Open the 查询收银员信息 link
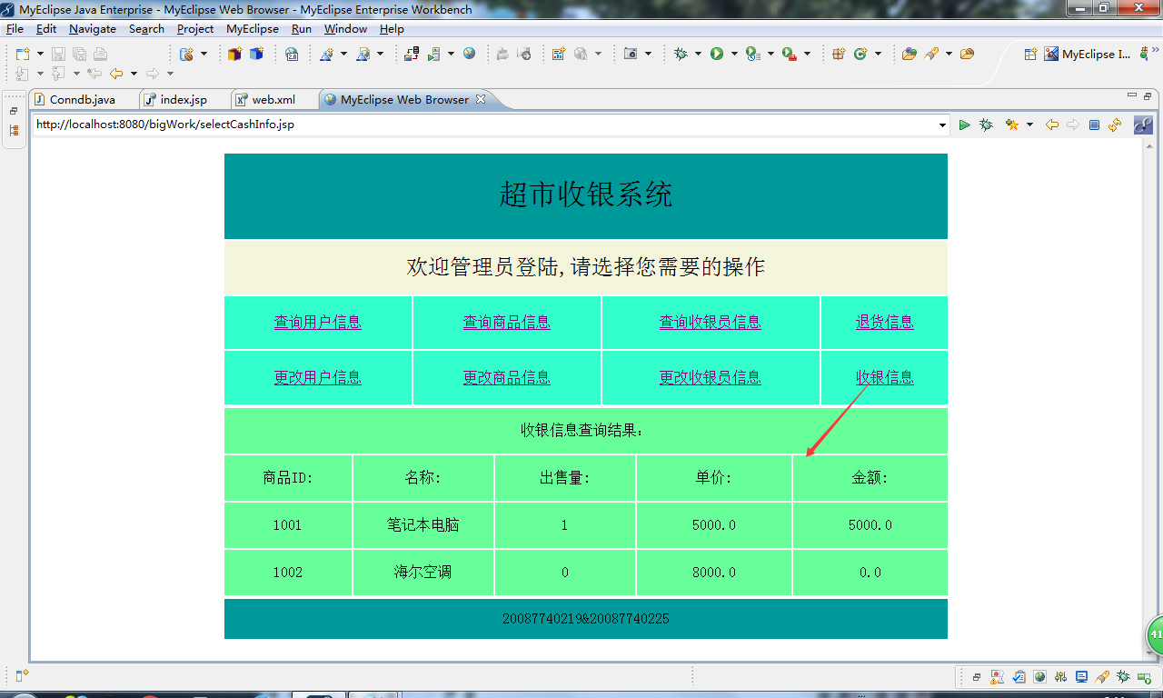The width and height of the screenshot is (1163, 698). coord(711,322)
